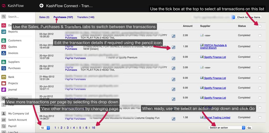
Task: Open the 'Select an action' dropdown
Action: coord(227,128)
